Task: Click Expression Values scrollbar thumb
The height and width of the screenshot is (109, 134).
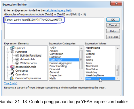Action: 118,70
